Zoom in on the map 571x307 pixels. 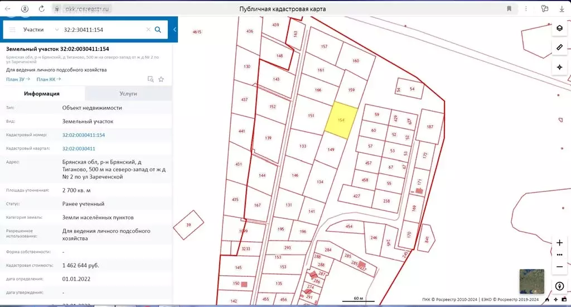click(559, 243)
